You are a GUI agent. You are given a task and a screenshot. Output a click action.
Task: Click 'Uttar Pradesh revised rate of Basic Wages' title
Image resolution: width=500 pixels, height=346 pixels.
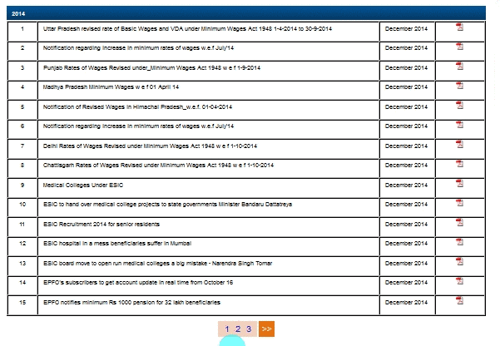187,29
